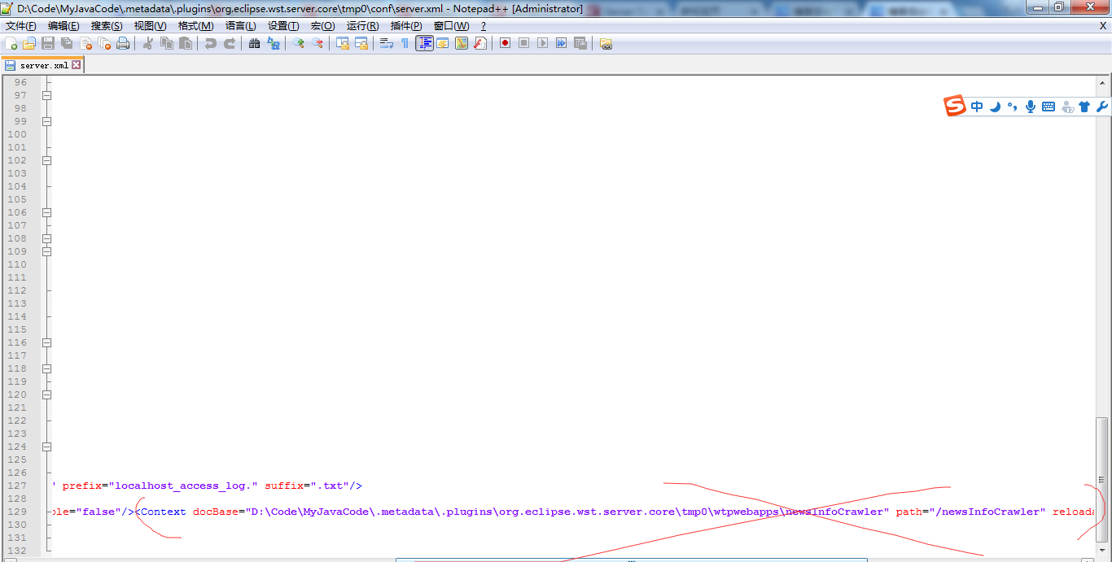Collapse the code fold at line 109
This screenshot has height=562, width=1112.
point(46,251)
